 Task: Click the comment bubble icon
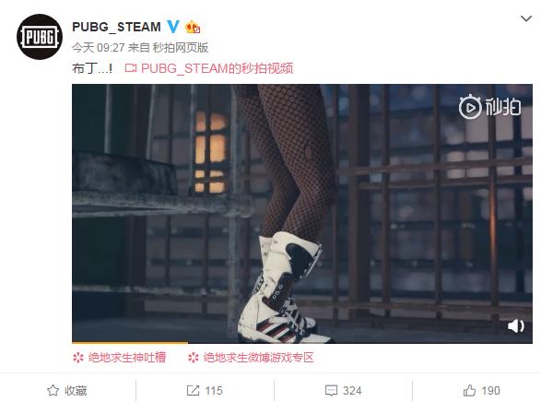331,391
